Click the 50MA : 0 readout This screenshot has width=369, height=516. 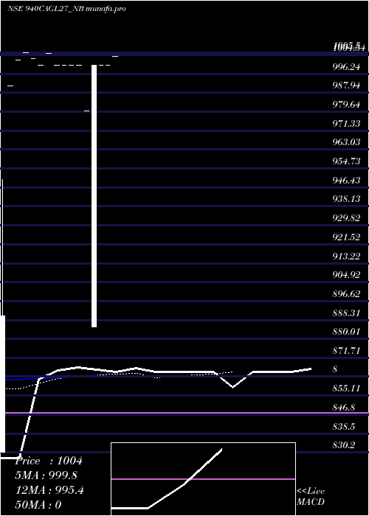38,505
